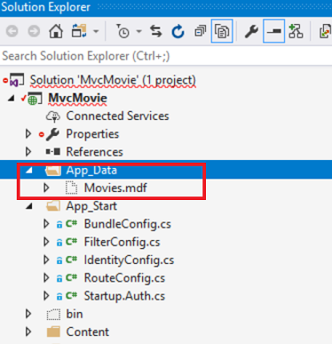Viewport: 332px width, 344px height.
Task: Click the Solution Explorer title bar
Action: tap(166, 7)
